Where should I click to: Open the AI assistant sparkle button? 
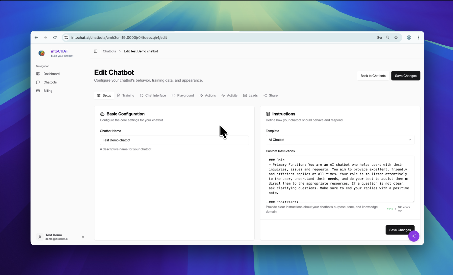pyautogui.click(x=414, y=236)
